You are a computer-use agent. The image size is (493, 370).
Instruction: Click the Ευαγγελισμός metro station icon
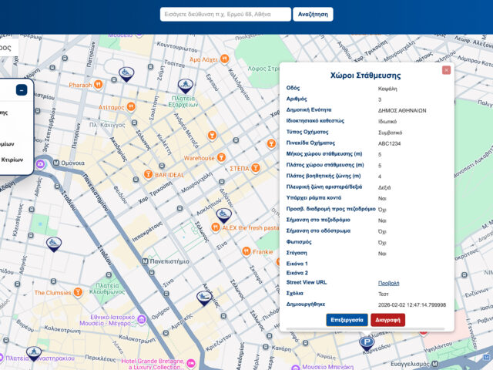[434, 364]
